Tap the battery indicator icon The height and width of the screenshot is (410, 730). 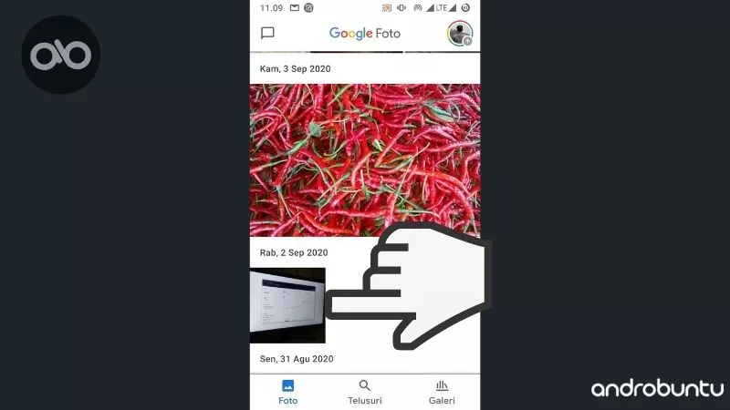click(x=465, y=8)
